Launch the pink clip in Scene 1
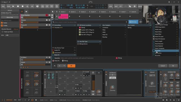 (59, 15)
